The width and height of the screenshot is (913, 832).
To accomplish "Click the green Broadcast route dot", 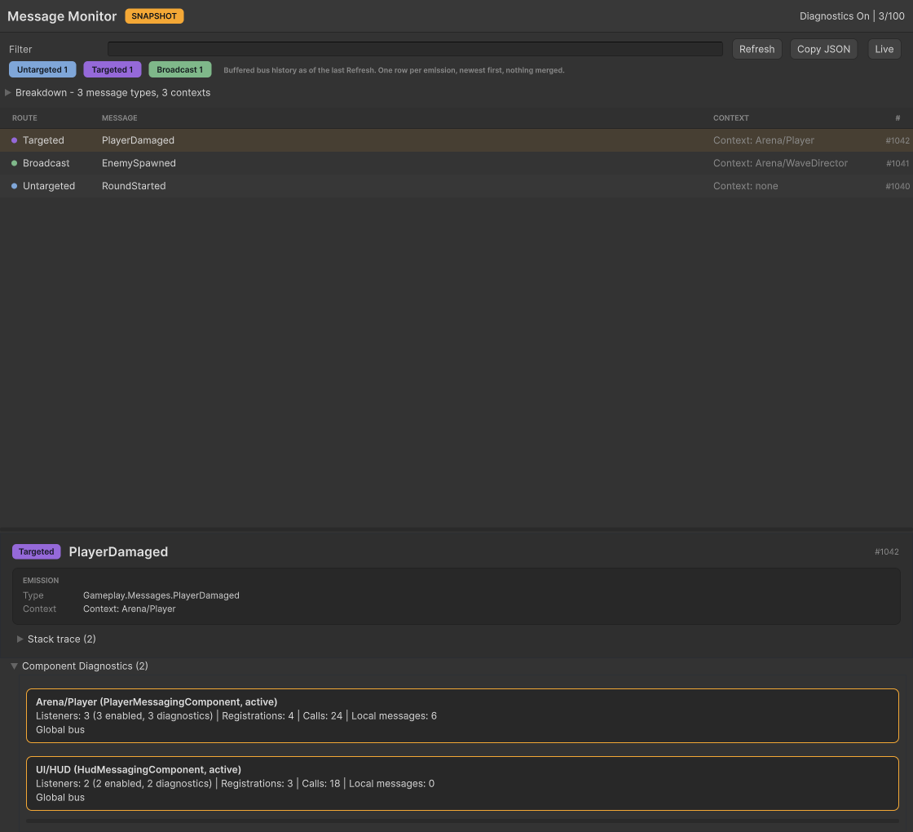I will (x=15, y=163).
